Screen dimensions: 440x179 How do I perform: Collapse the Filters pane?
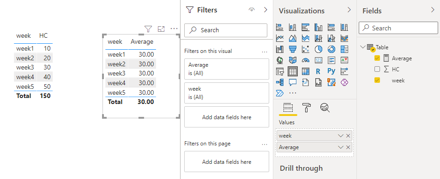point(266,10)
